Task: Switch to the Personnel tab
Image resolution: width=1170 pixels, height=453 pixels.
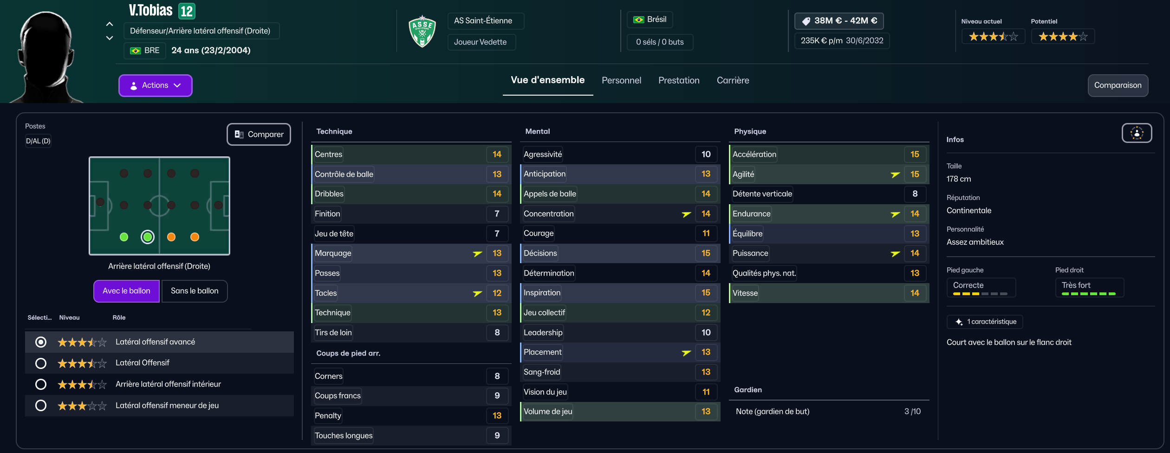Action: click(x=621, y=80)
